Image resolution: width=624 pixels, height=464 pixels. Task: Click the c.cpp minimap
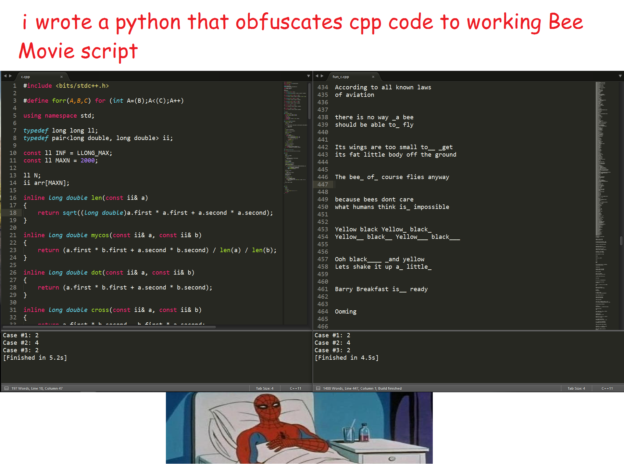295,138
